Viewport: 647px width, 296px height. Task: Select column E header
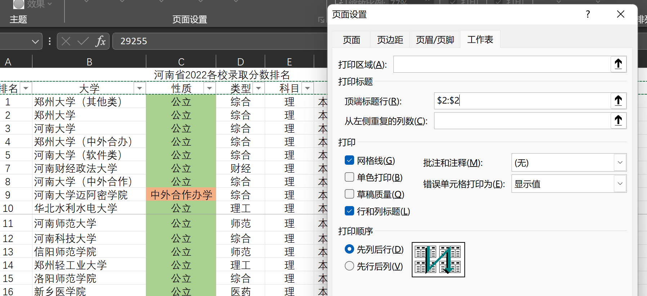(289, 62)
